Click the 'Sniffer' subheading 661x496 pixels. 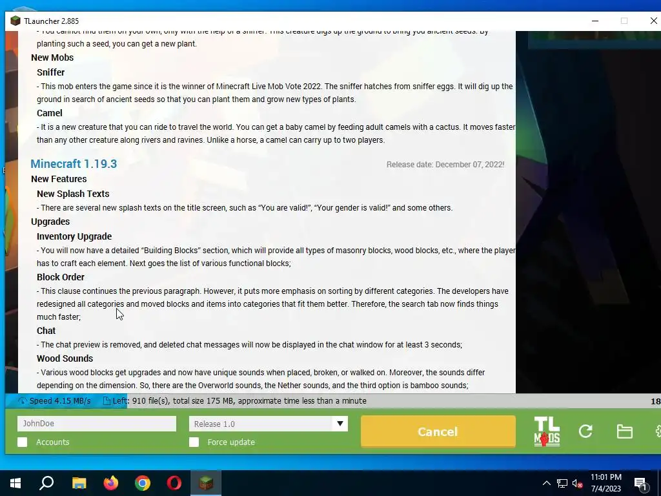[x=50, y=72]
